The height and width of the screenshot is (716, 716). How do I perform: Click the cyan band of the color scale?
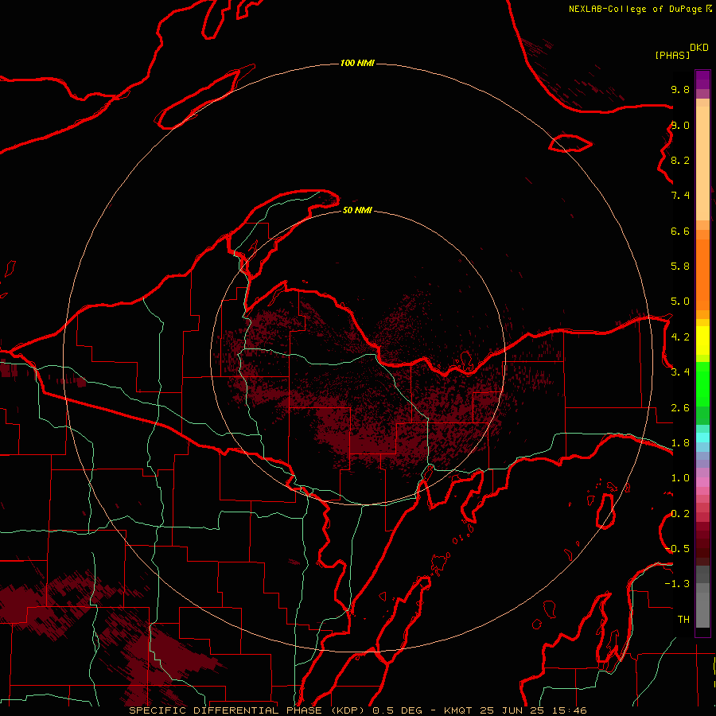coord(702,438)
